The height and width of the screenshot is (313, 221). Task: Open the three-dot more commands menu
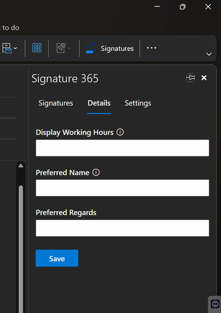pyautogui.click(x=151, y=48)
